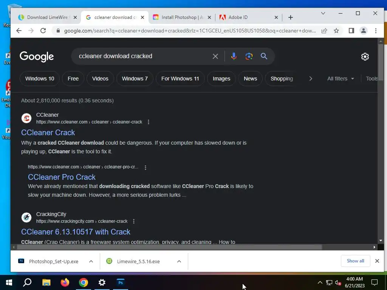Select the ccleaner download tab
The image size is (387, 290).
click(115, 17)
